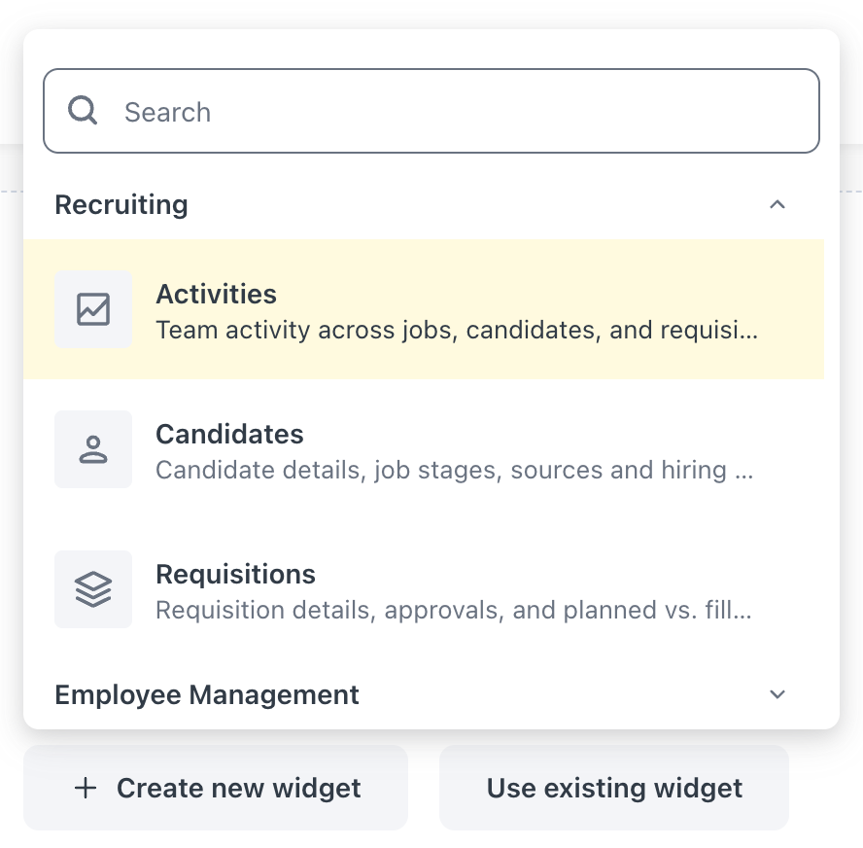Click the 'Team activity across jobs' description
863x848 pixels.
pyautogui.click(x=457, y=331)
